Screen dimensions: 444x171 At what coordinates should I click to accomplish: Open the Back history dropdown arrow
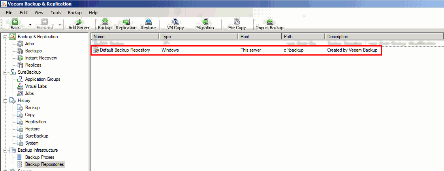30,25
